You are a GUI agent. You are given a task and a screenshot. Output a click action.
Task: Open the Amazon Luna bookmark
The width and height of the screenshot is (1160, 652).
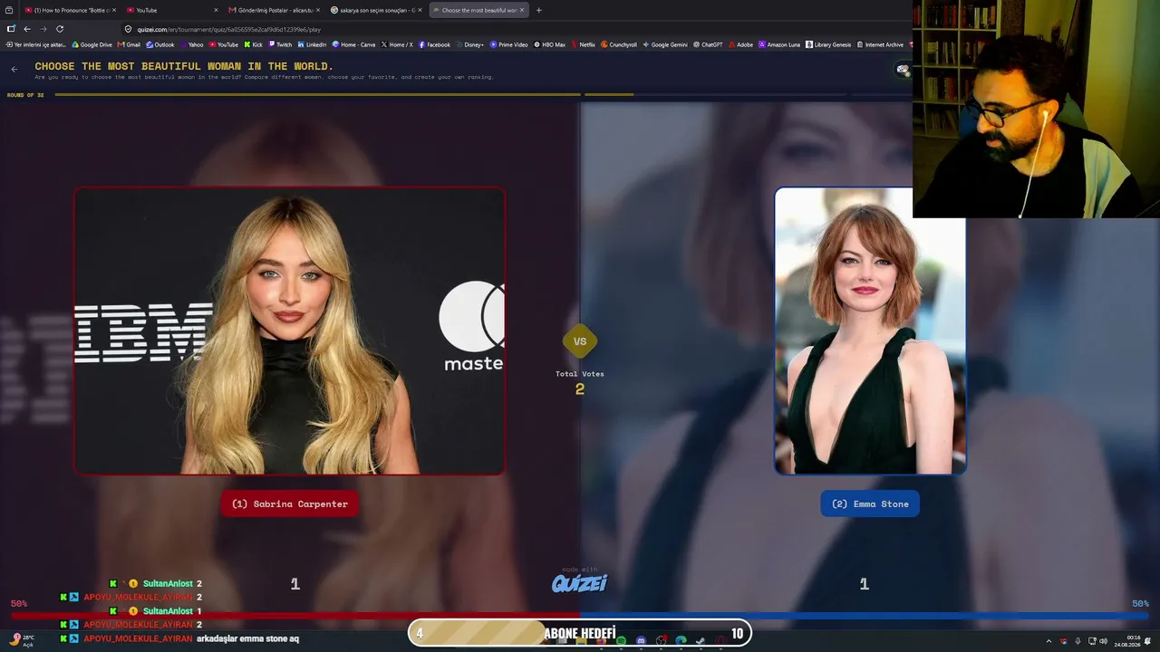pos(779,44)
